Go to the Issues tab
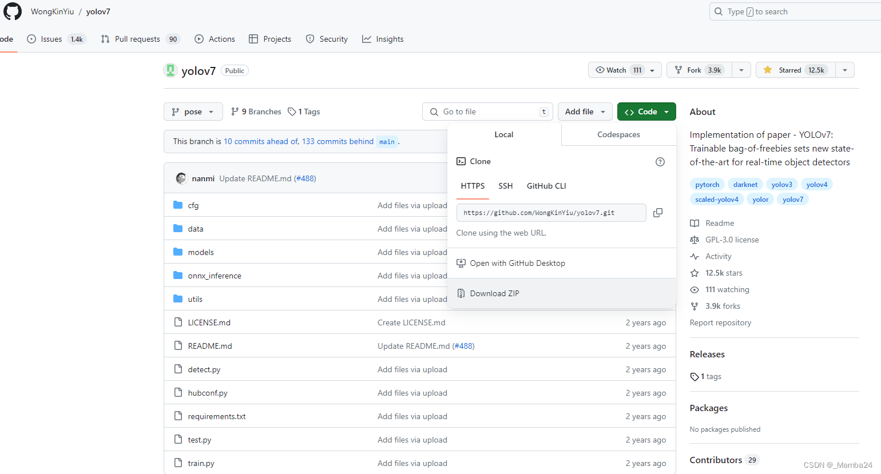This screenshot has width=881, height=474. pyautogui.click(x=56, y=39)
